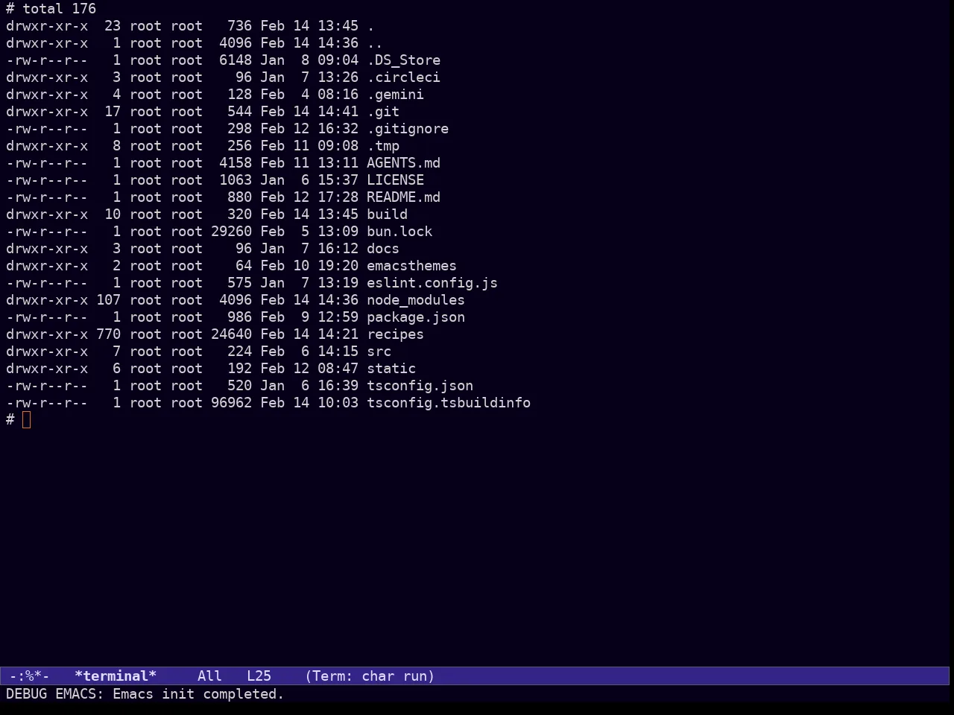Click the src directory name
The height and width of the screenshot is (715, 954).
tap(379, 352)
